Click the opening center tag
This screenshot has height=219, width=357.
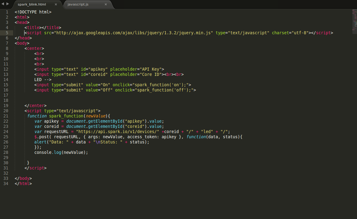(34, 48)
